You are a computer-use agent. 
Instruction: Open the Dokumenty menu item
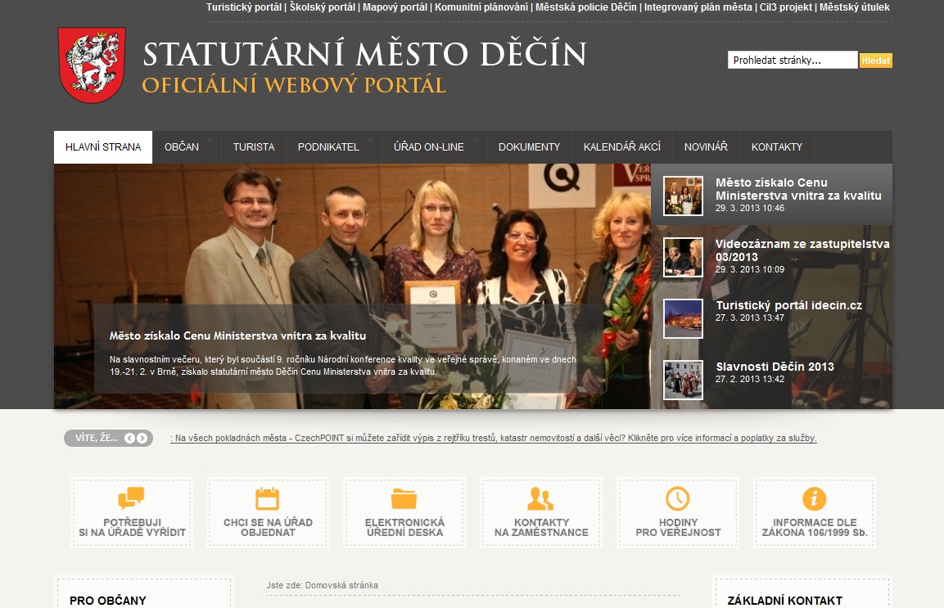pyautogui.click(x=529, y=147)
